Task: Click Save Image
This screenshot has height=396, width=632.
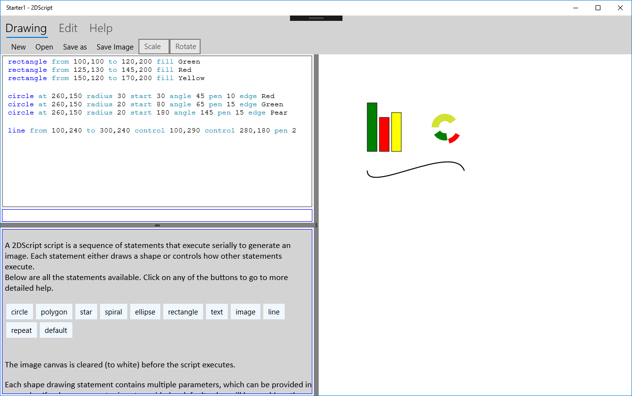Action: [x=115, y=47]
